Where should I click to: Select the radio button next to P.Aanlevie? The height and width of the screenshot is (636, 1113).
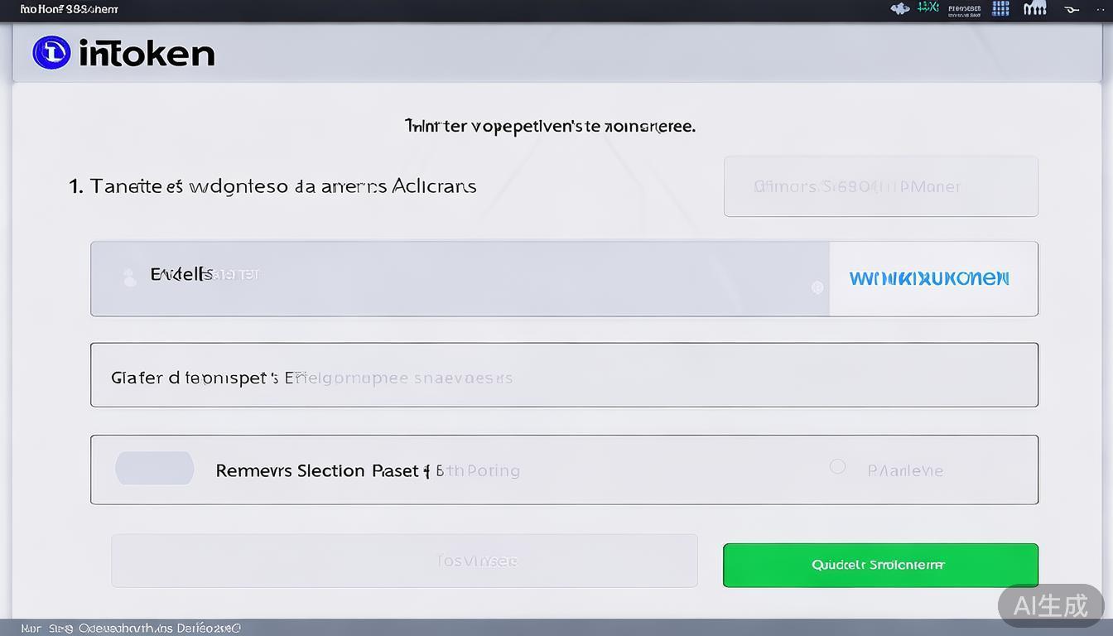click(837, 467)
